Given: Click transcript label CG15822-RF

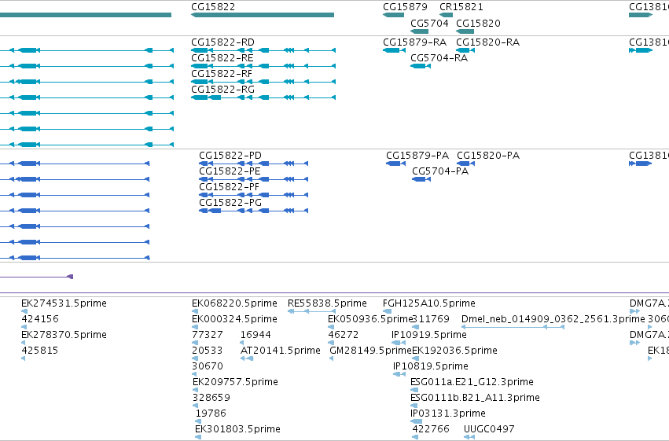Looking at the screenshot, I should tap(222, 74).
